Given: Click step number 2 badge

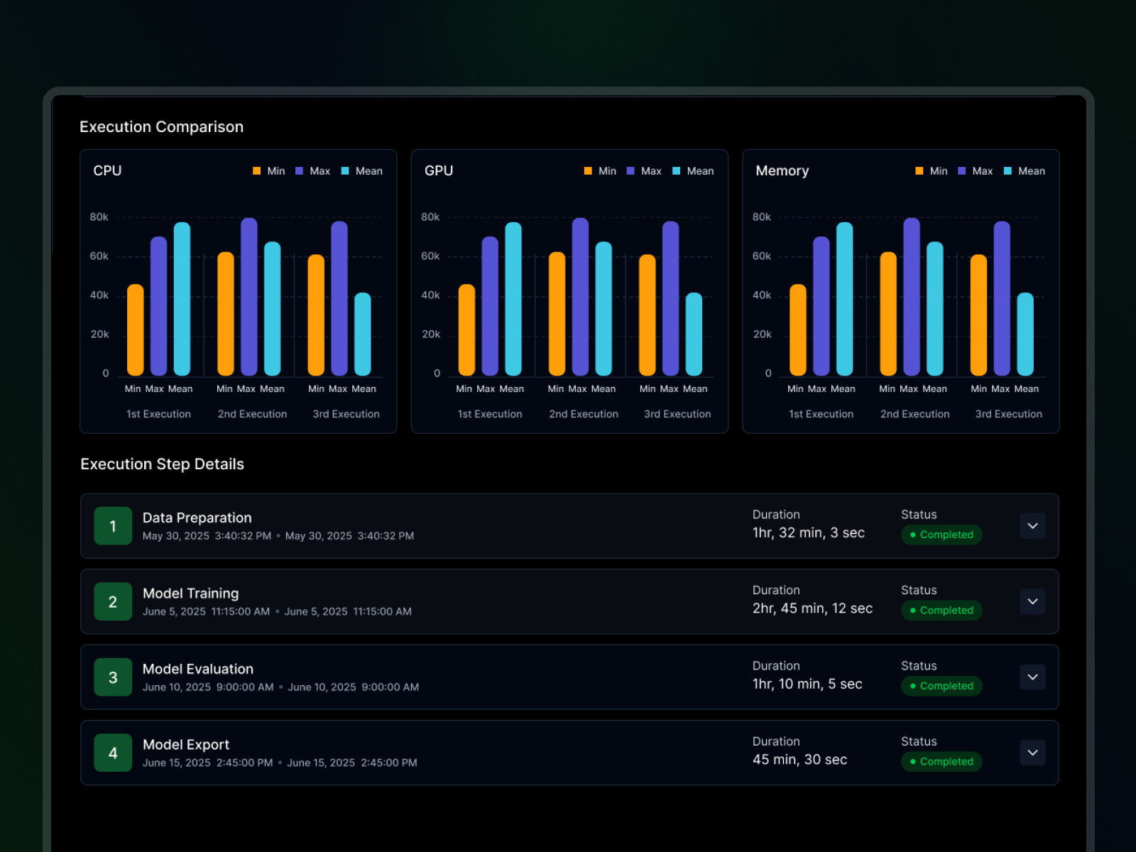Looking at the screenshot, I should [113, 601].
